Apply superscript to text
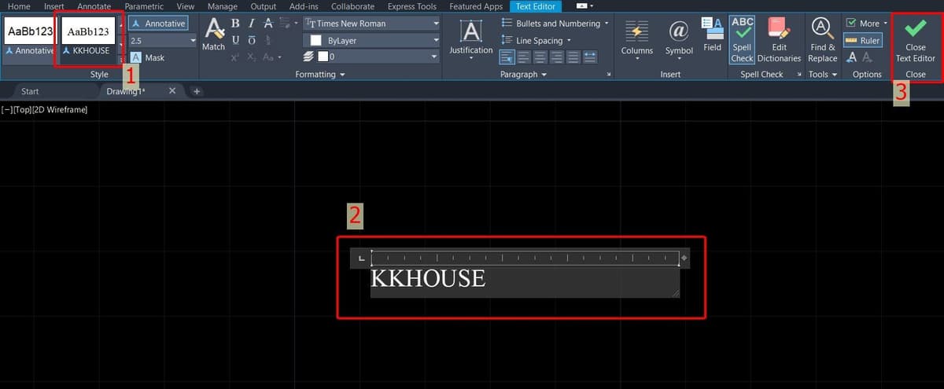Screen dimensions: 944x389 [x=235, y=57]
